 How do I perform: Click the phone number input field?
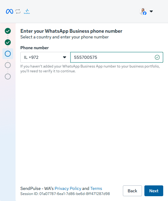(117, 57)
